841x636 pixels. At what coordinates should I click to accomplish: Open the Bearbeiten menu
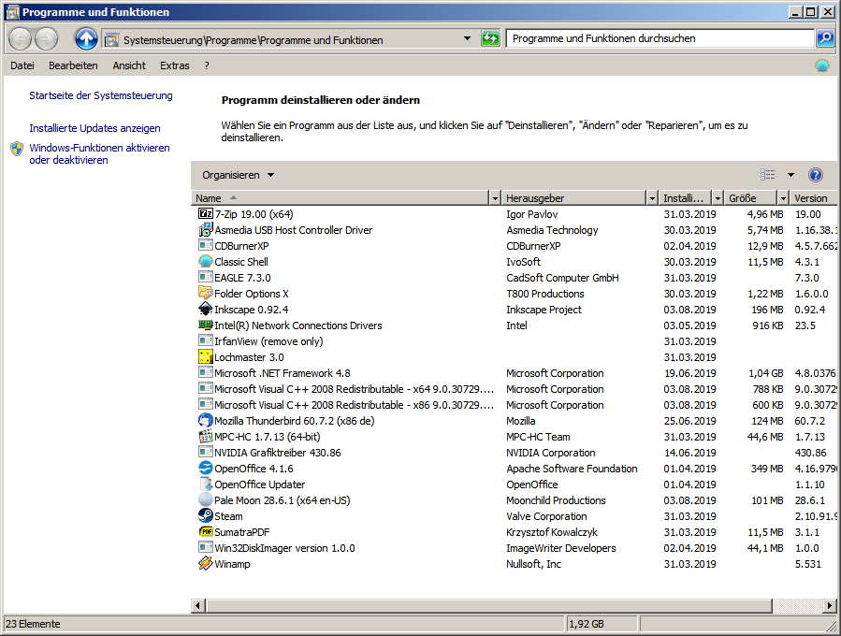pos(73,65)
